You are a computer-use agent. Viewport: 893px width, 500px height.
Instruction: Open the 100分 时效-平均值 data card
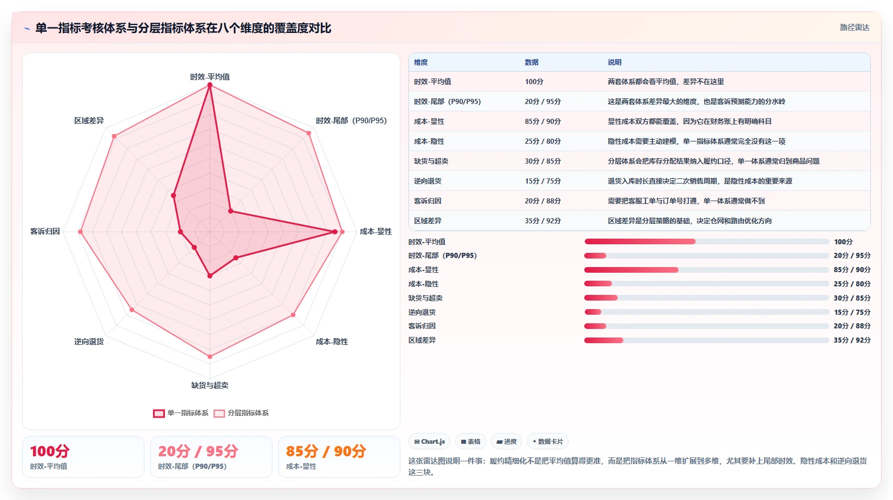(x=83, y=457)
